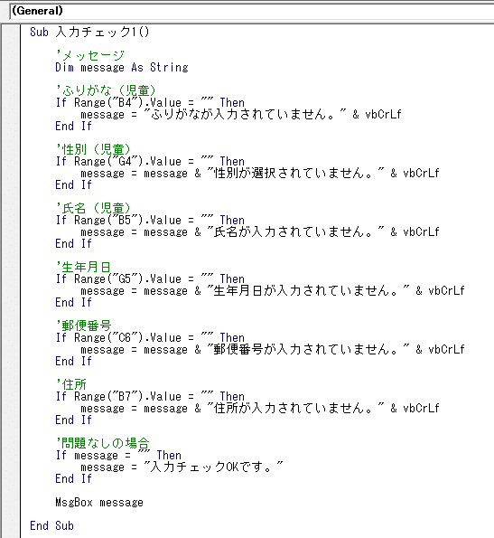Click the If Range("B4").Value line

coord(151,102)
